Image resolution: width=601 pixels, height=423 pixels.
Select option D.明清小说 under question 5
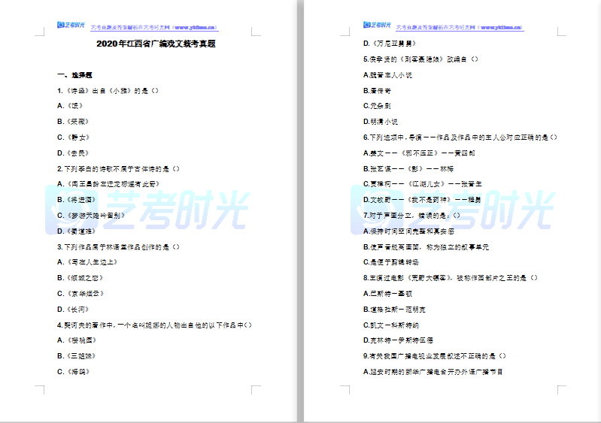380,122
